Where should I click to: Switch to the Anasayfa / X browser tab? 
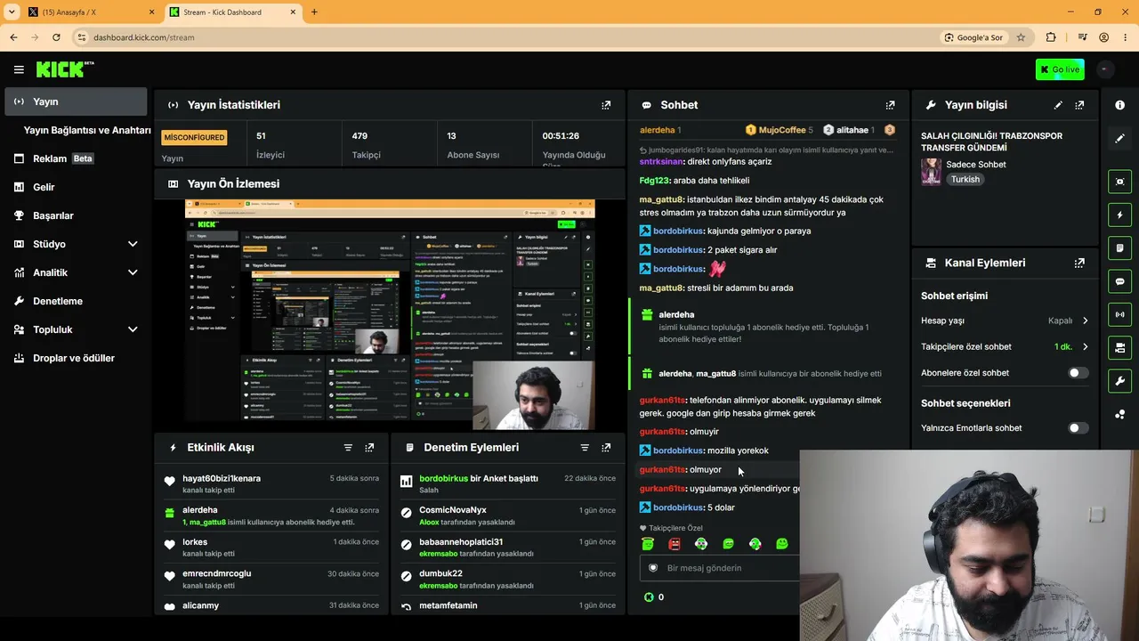91,12
